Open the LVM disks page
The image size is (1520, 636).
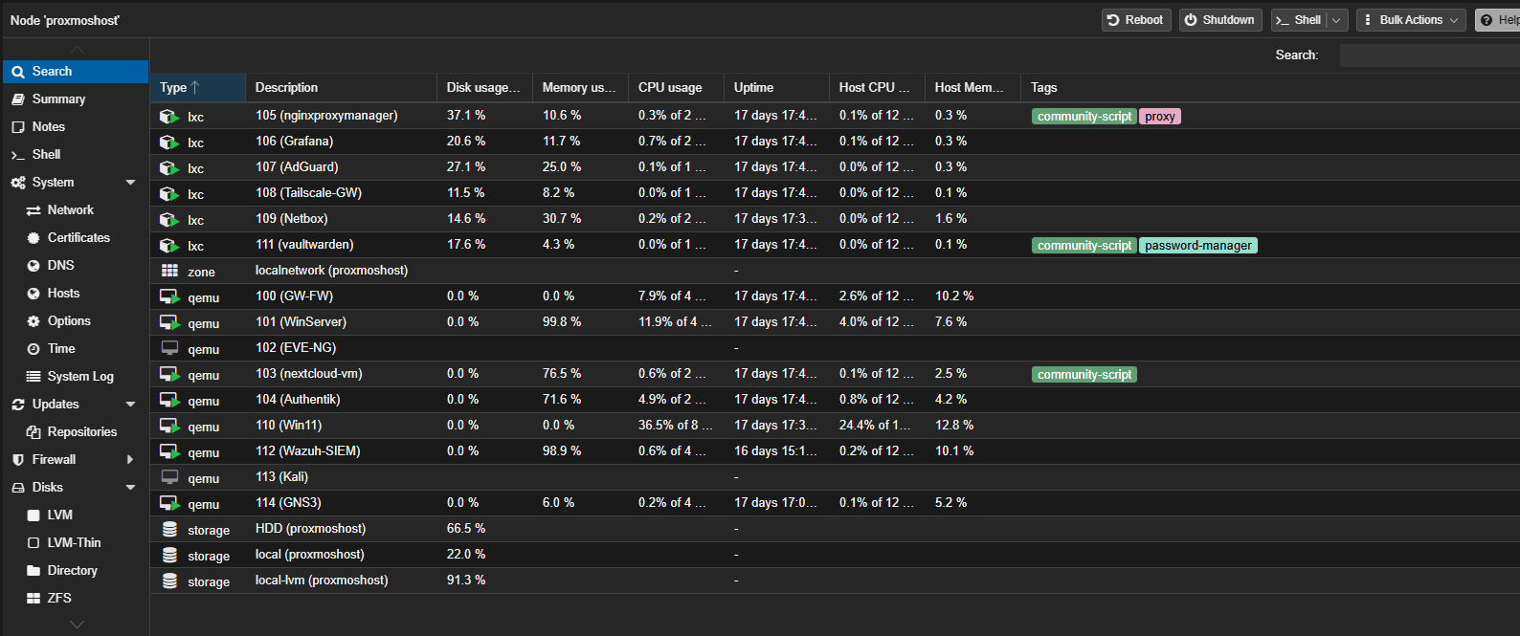pos(76,515)
